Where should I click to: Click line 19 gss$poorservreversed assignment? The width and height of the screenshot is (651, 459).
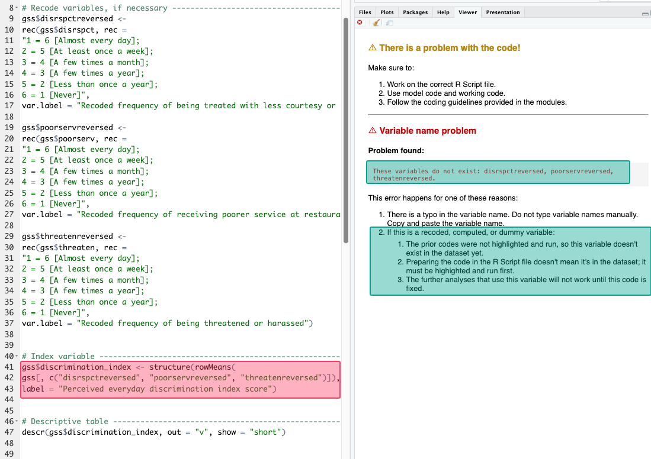(x=74, y=128)
